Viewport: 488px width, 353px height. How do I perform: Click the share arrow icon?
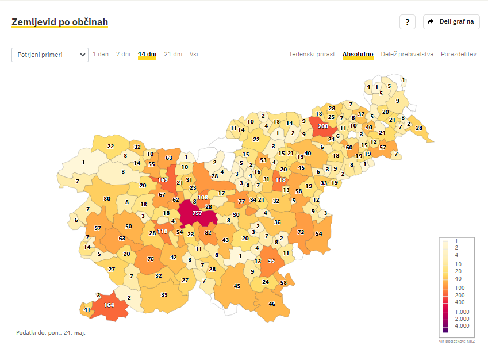[431, 22]
